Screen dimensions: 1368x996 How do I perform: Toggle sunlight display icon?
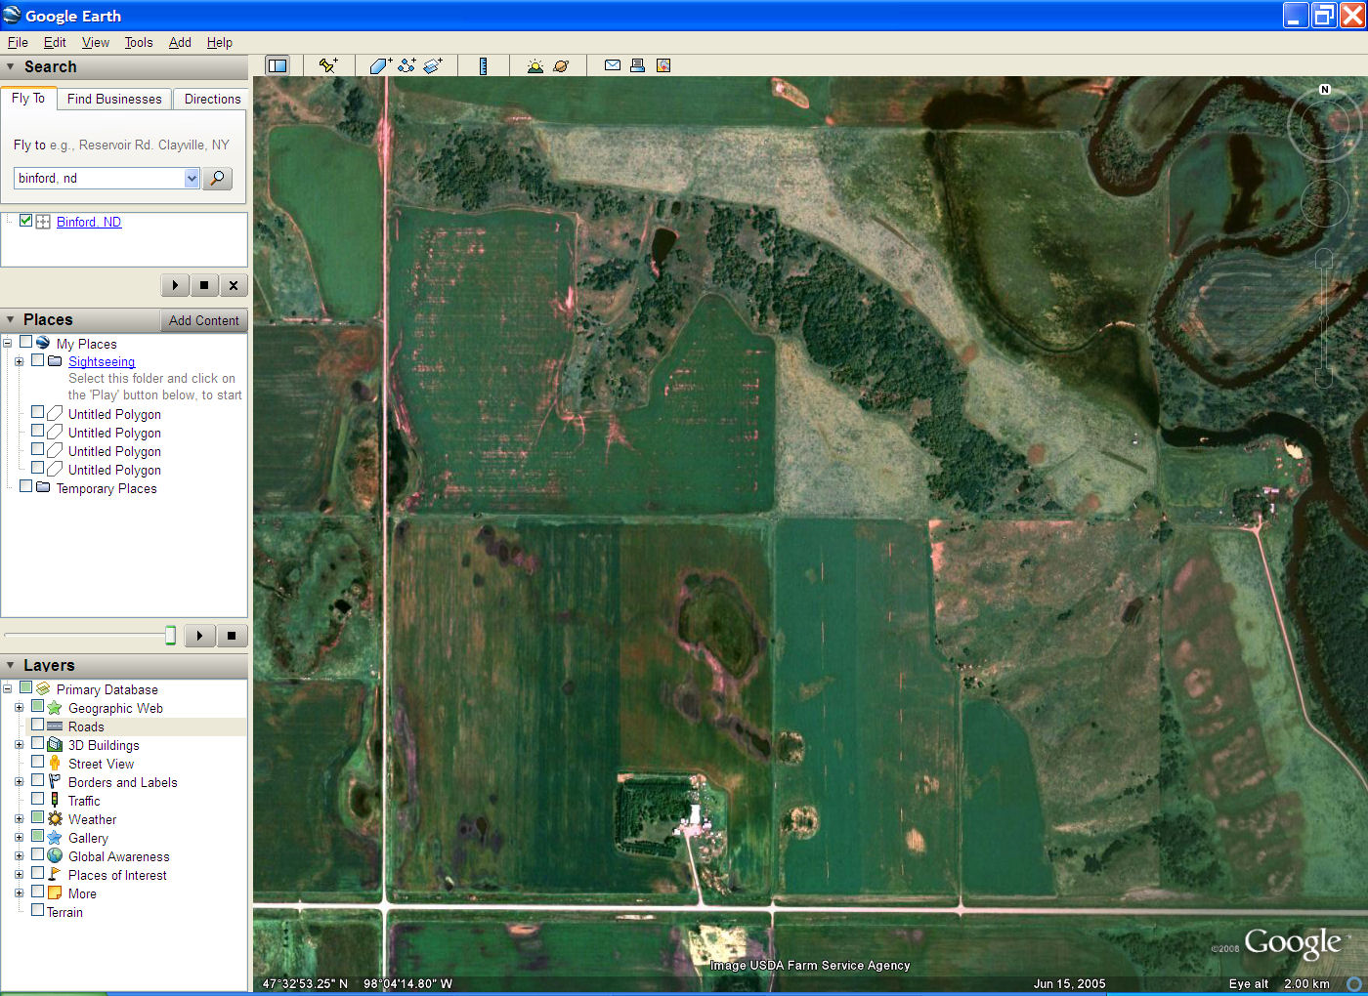(534, 65)
